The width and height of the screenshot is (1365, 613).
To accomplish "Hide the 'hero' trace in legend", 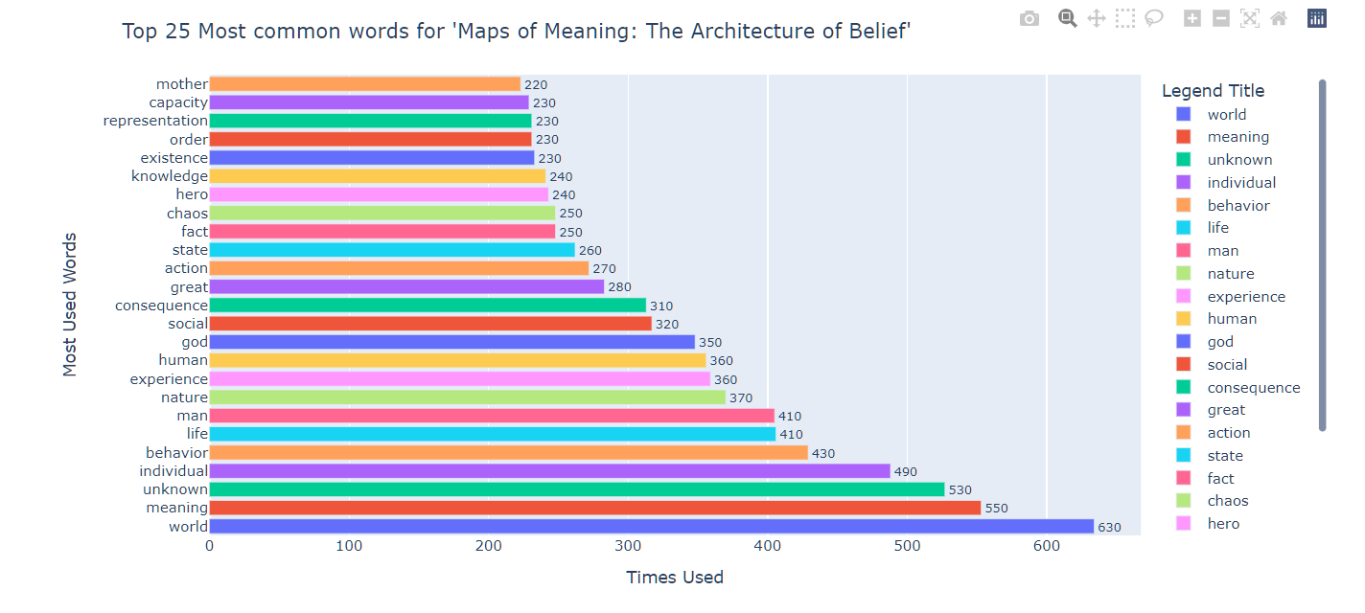I will (x=1223, y=524).
